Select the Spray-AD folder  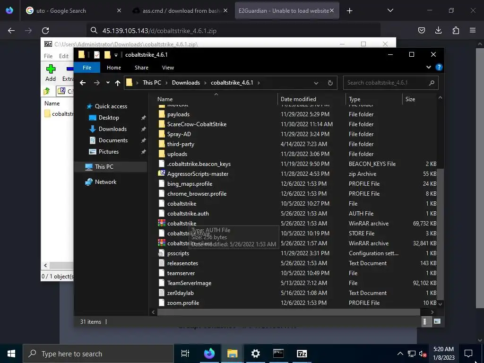pyautogui.click(x=296, y=134)
